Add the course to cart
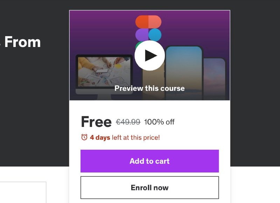The height and width of the screenshot is (203, 280). pos(150,161)
